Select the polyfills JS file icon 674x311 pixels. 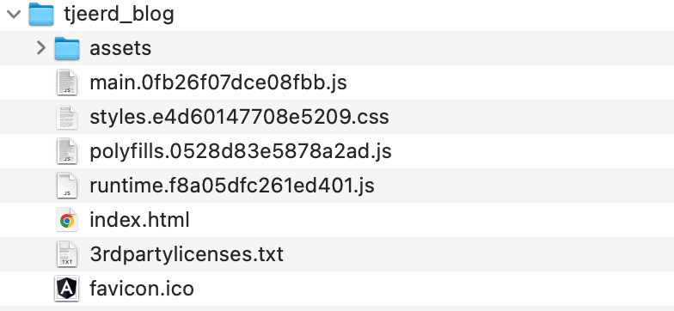coord(67,151)
